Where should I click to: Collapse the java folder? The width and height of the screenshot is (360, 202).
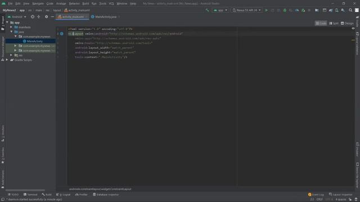click(11, 32)
